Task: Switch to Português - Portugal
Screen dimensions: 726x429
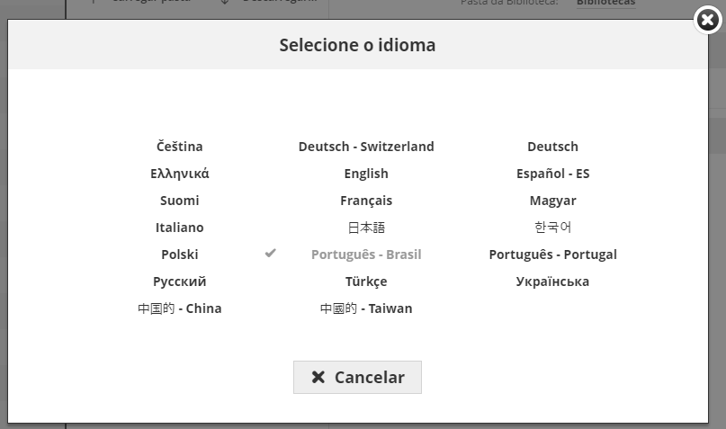Action: pos(552,255)
